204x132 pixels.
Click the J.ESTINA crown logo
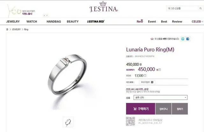[104, 7]
